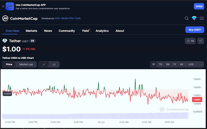Select the 1M time range
Screen dimensions: 207x129
[167, 64]
